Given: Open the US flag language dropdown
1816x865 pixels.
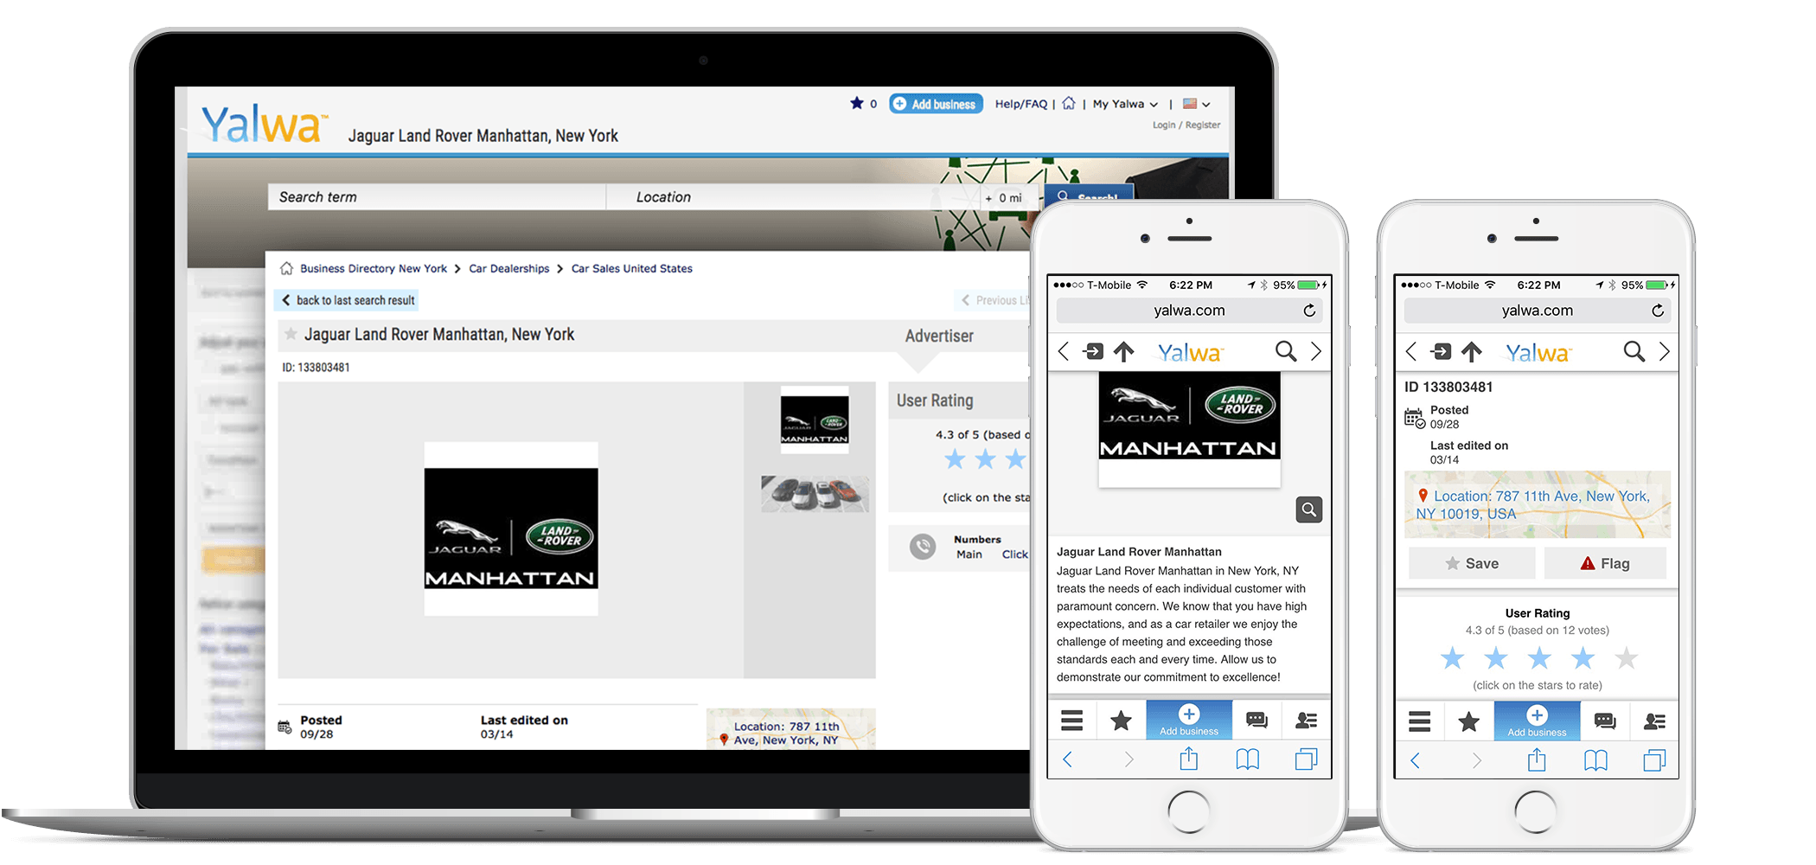Looking at the screenshot, I should 1196,104.
